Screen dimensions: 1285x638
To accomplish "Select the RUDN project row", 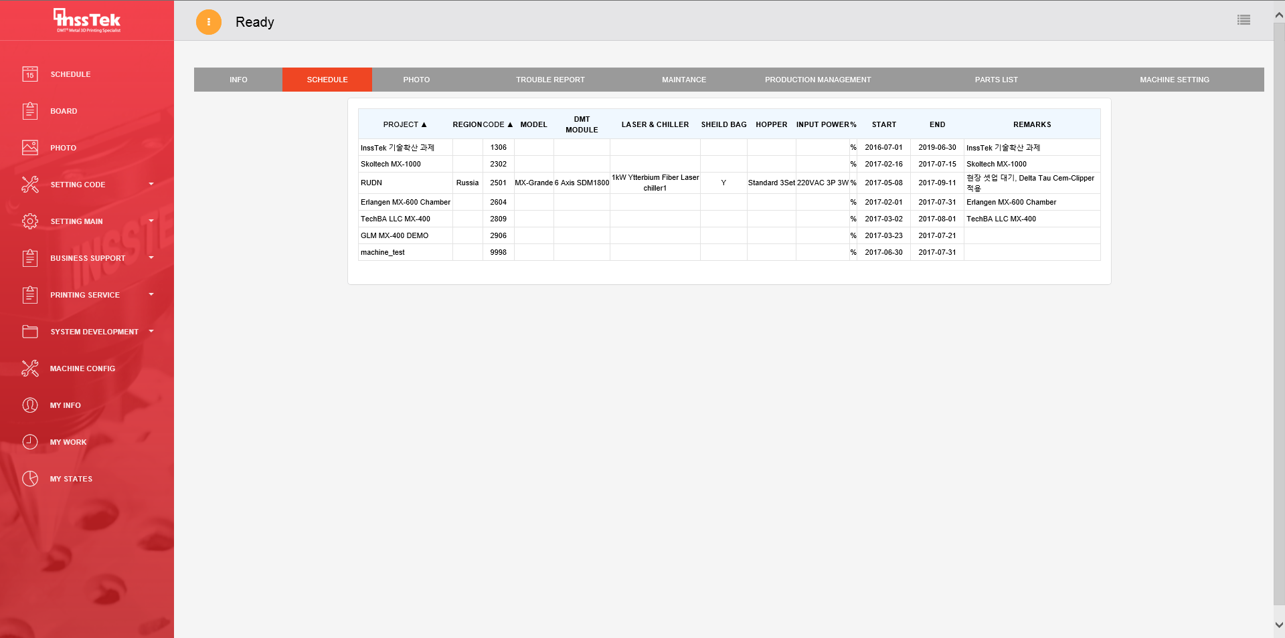I will click(371, 183).
